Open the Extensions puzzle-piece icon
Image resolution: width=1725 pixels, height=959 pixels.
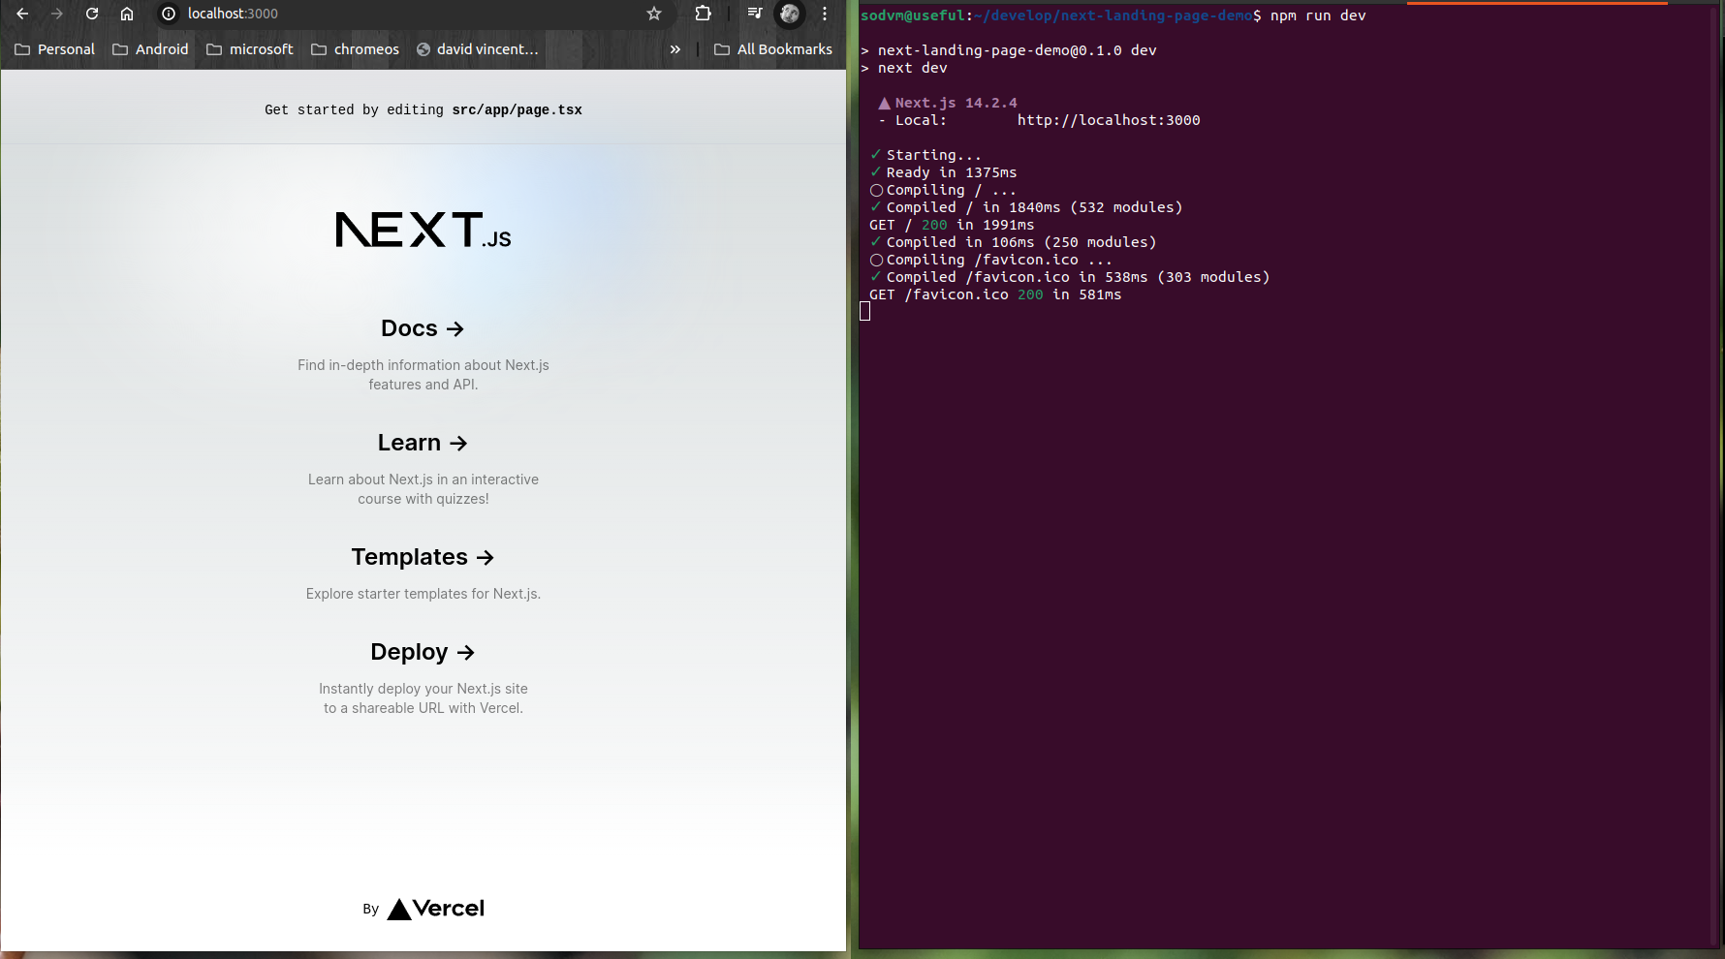point(703,15)
